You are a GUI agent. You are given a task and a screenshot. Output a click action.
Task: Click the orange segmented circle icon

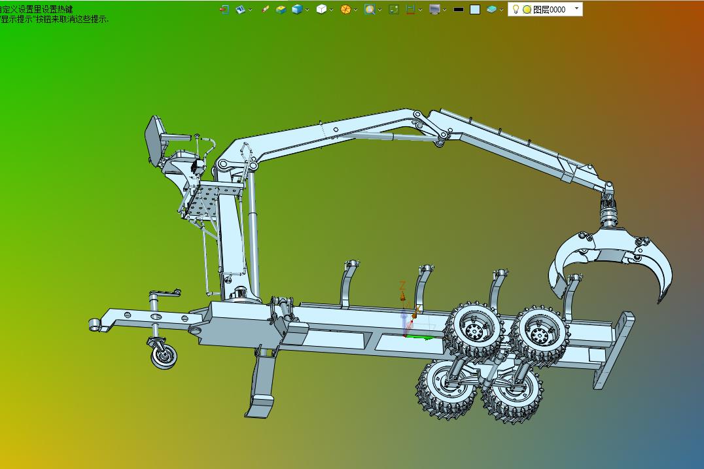pyautogui.click(x=345, y=9)
